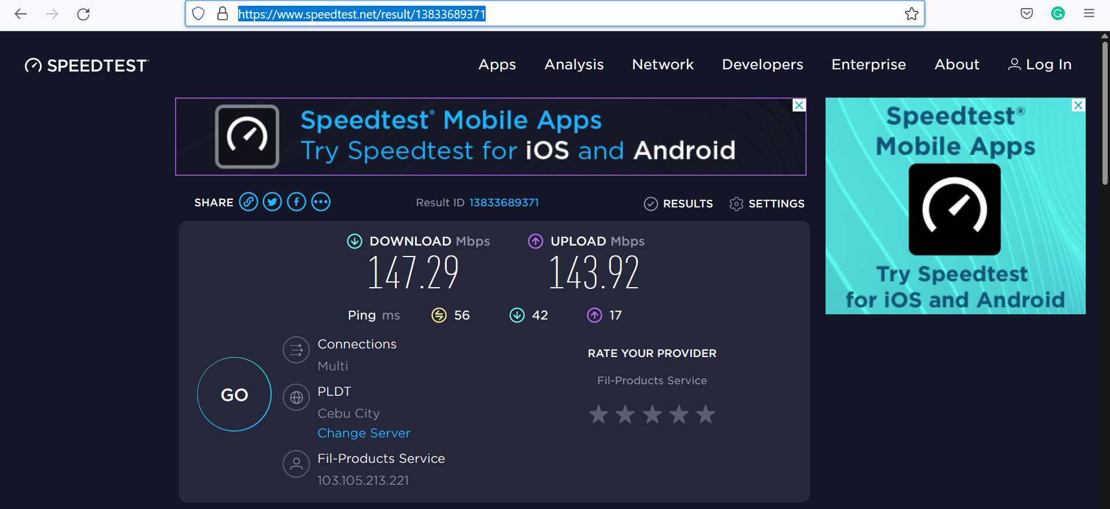Rate the provider two stars

click(x=626, y=414)
